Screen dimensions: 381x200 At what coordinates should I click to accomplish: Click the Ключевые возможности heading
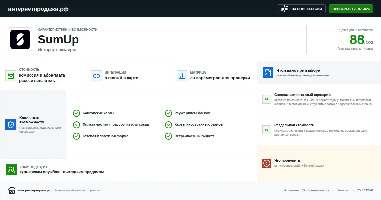[32, 120]
